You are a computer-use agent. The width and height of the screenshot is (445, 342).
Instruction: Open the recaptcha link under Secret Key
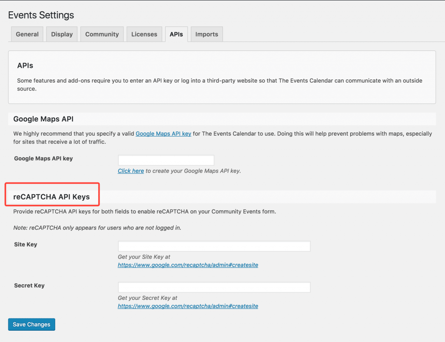click(x=188, y=306)
